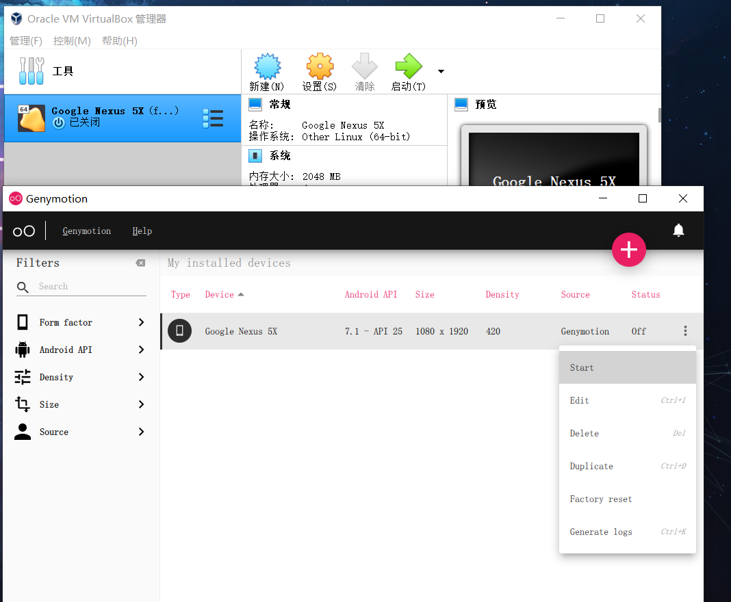Screen dimensions: 731x602
Task: Choose Generate logs from the context menu
Action: tap(628, 532)
